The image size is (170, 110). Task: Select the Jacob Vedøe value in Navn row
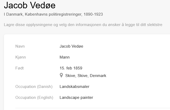tap(71, 46)
